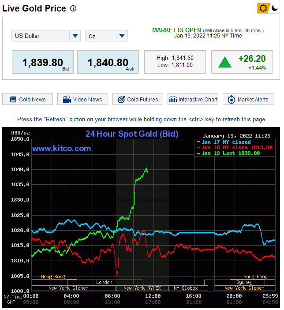Click the January 19, 2022 11:25 chart timestamp
Image resolution: width=284 pixels, height=310 pixels.
(236, 136)
